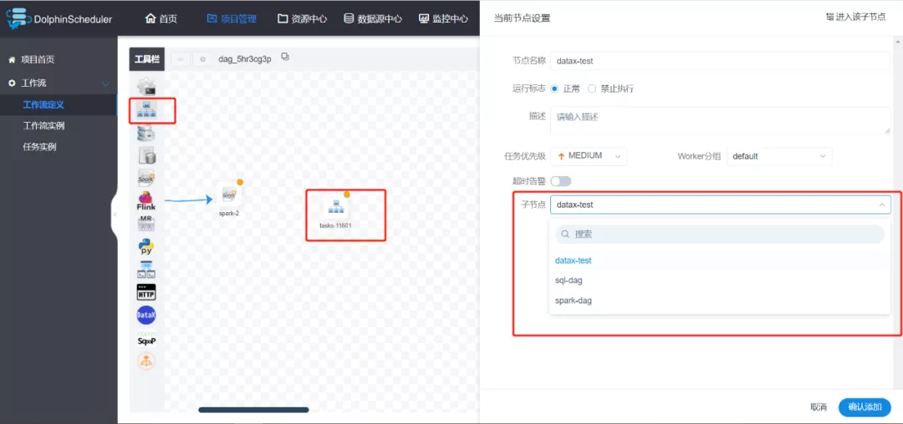Select the Shell task tool icon
This screenshot has width=903, height=424.
pyautogui.click(x=146, y=87)
